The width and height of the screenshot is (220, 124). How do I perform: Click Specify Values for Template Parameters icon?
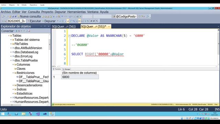[97, 21]
